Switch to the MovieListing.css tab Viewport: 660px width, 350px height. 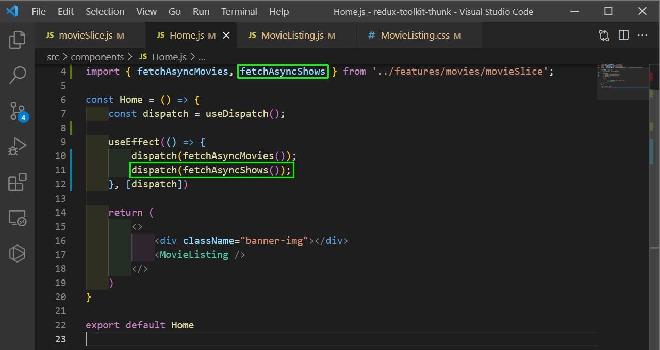tap(419, 36)
